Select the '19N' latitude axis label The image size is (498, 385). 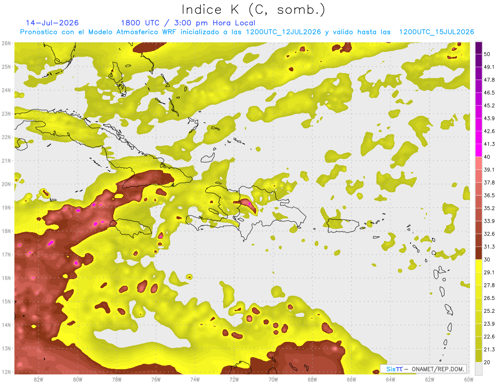pos(6,207)
